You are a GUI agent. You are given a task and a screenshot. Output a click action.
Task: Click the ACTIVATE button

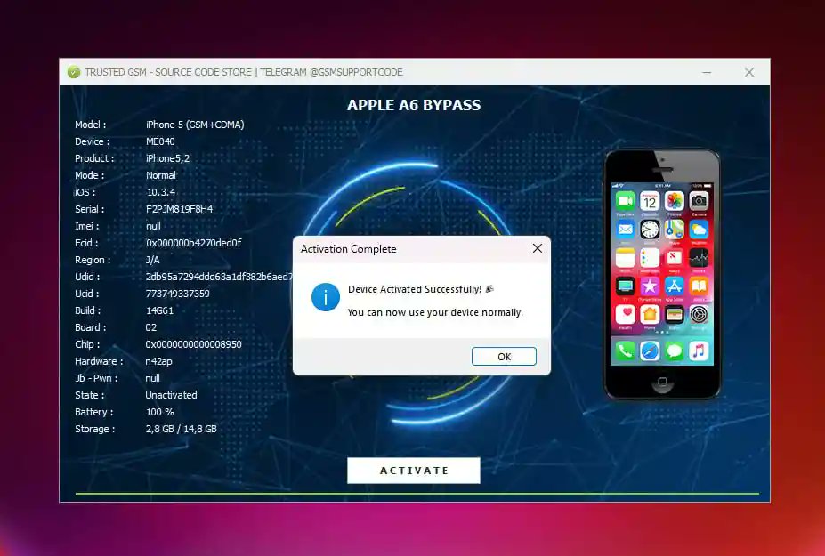[414, 471]
